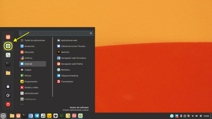212x119 pixels.
Task: Open the Sonido y vídeo category
Action: tap(33, 87)
